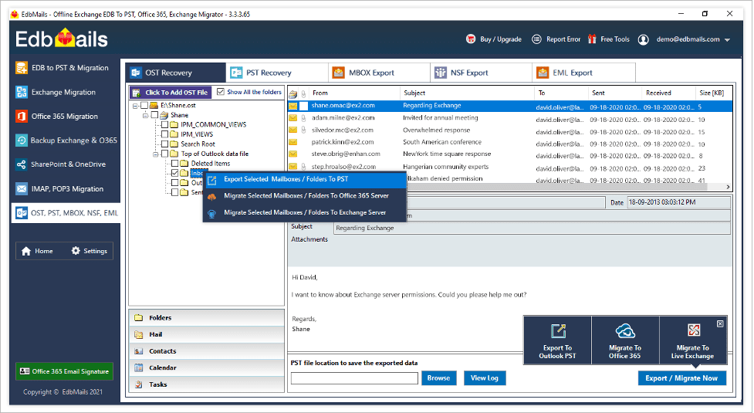Click the Home house icon
This screenshot has height=413, width=754.
(26, 251)
